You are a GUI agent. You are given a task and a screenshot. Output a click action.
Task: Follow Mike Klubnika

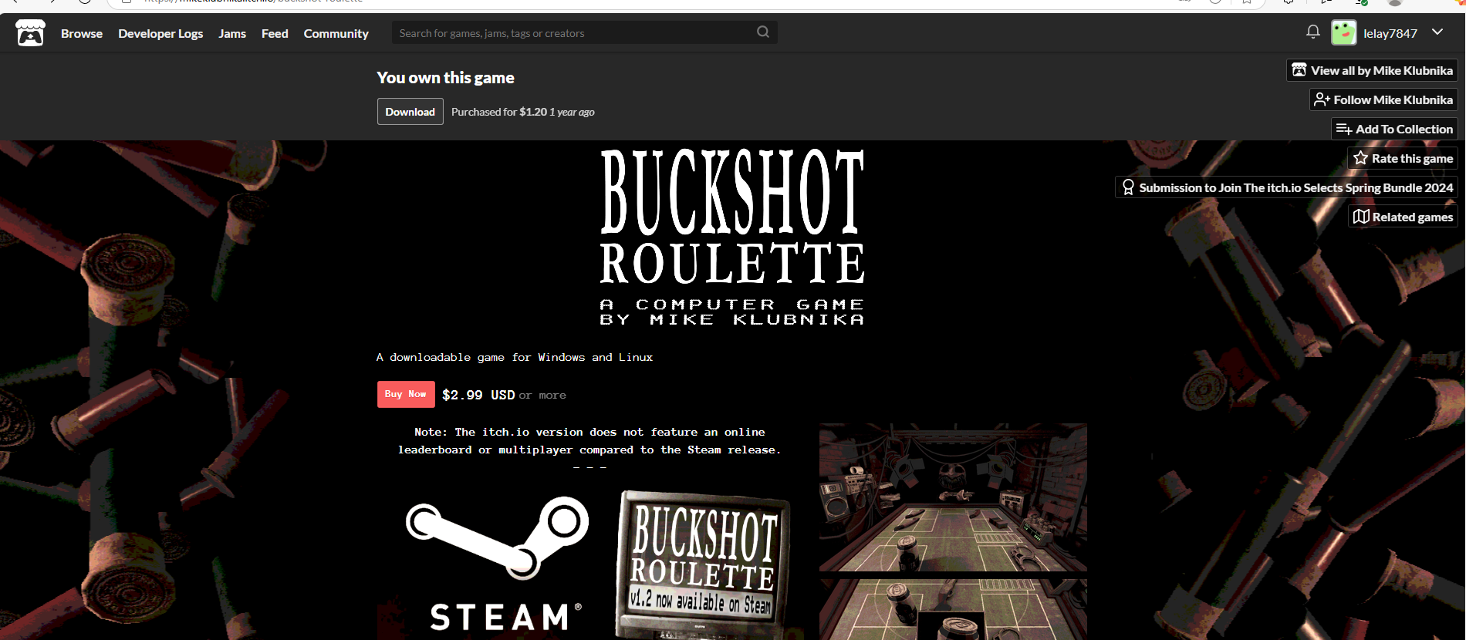pyautogui.click(x=1383, y=99)
